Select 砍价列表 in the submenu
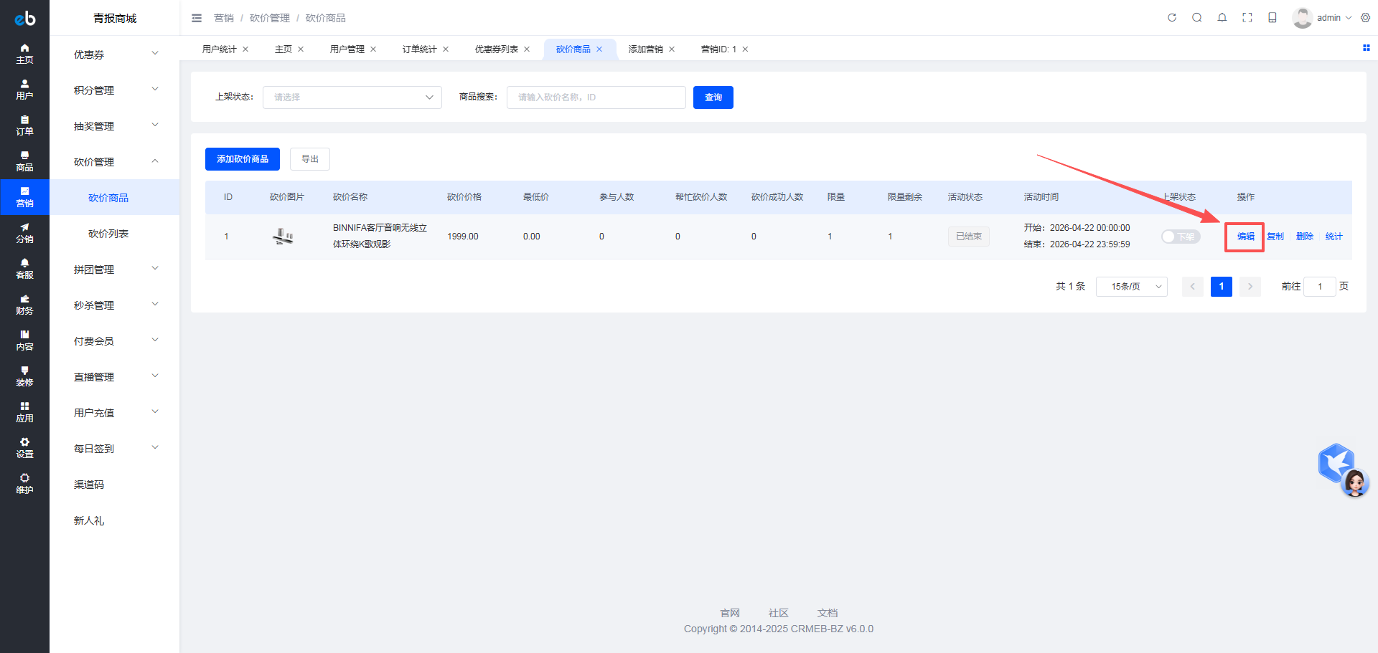Viewport: 1378px width, 653px height. click(108, 234)
